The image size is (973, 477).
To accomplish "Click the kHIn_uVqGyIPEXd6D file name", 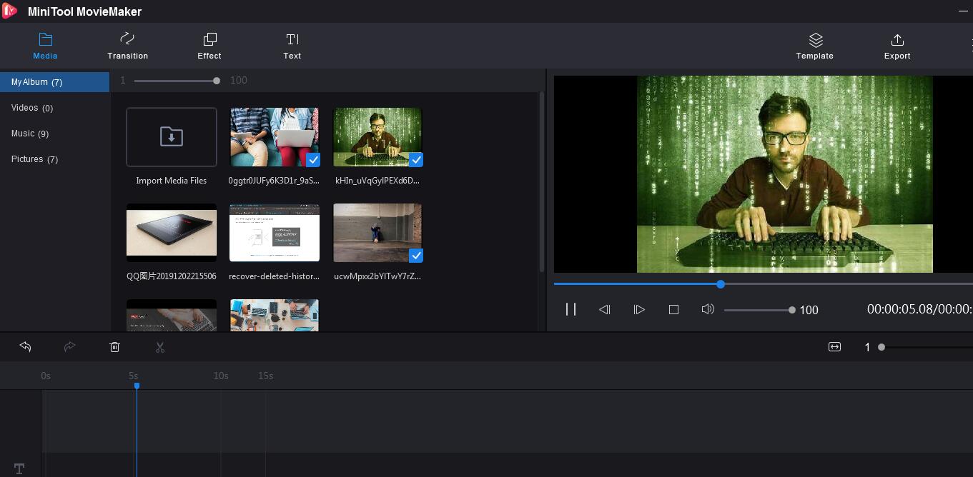I will coord(377,181).
